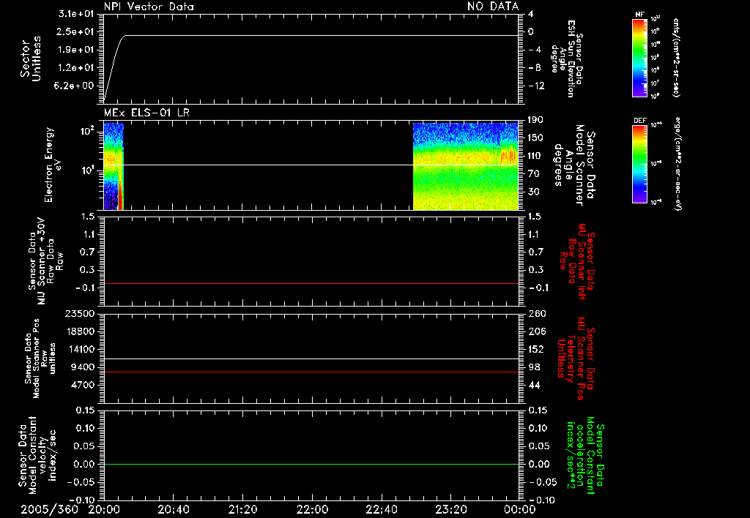750x518 pixels.
Task: Select the "Sector Unitless" axis title
Action: coord(31,59)
